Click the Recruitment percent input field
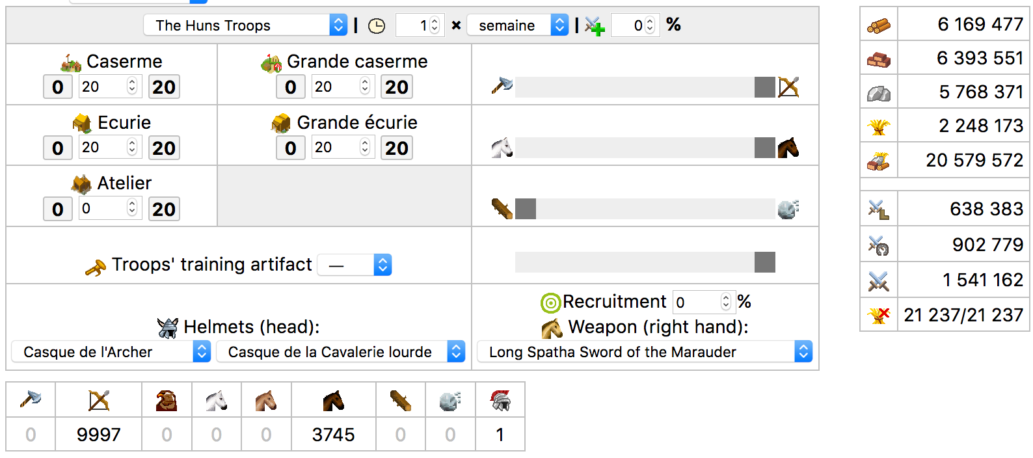This screenshot has height=458, width=1033. [x=704, y=302]
